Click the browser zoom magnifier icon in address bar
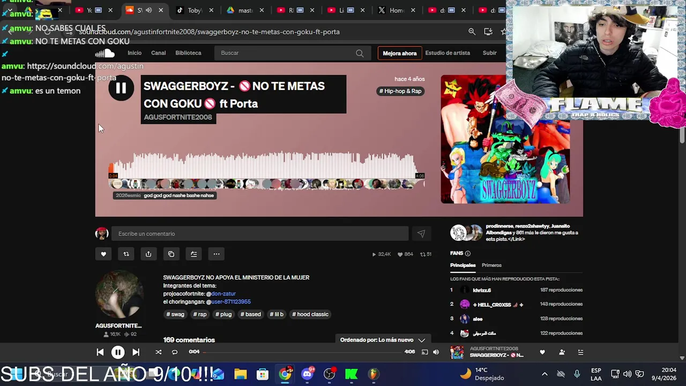Image resolution: width=686 pixels, height=386 pixels. click(472, 32)
